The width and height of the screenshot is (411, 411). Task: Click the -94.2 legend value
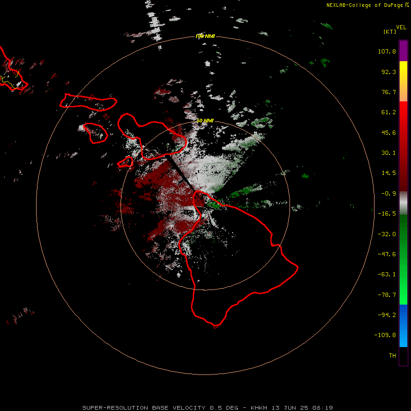[387, 315]
